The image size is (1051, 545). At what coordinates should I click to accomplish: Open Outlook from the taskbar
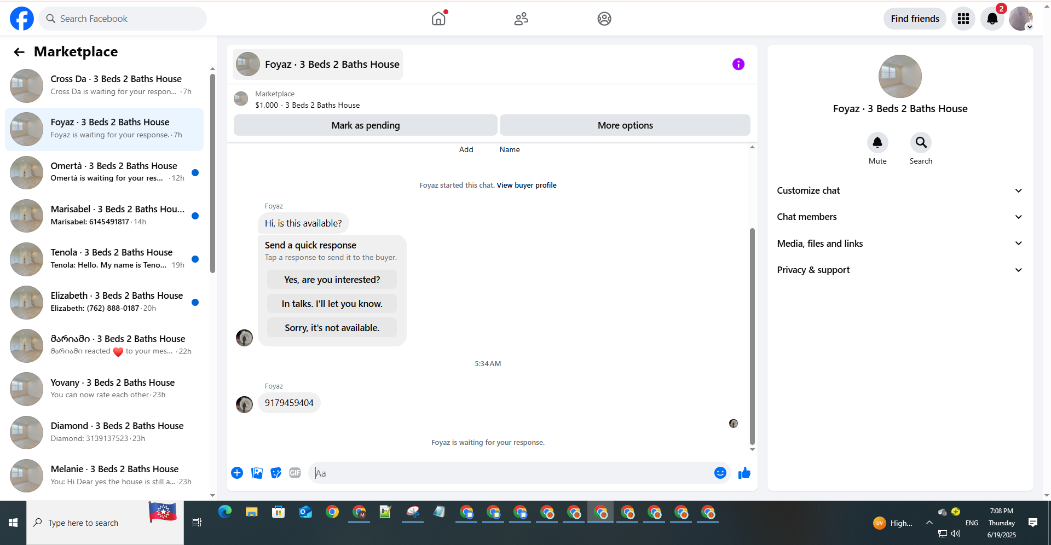tap(305, 512)
